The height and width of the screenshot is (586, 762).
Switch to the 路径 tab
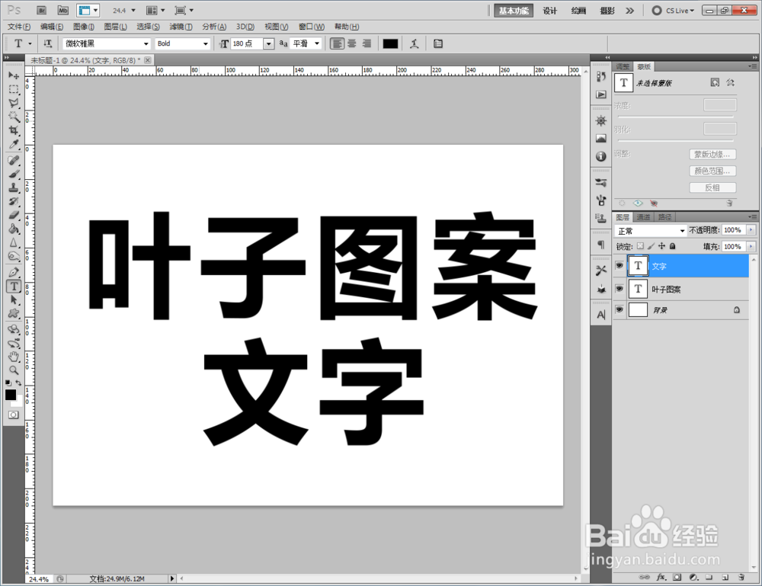(x=664, y=217)
